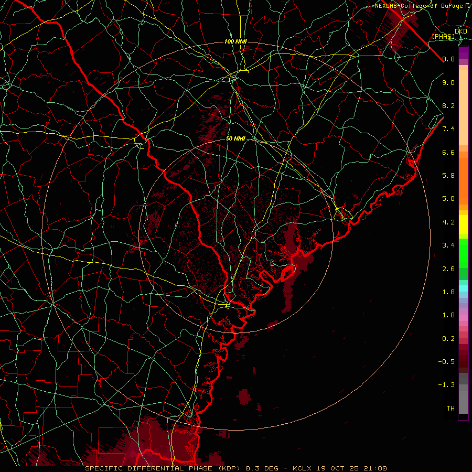Click the Specific Differential Phase footer caption
Viewport: 472px width, 472px height.
click(236, 468)
